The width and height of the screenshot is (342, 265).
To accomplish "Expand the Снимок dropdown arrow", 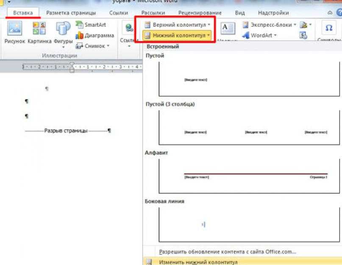I will coord(108,46).
